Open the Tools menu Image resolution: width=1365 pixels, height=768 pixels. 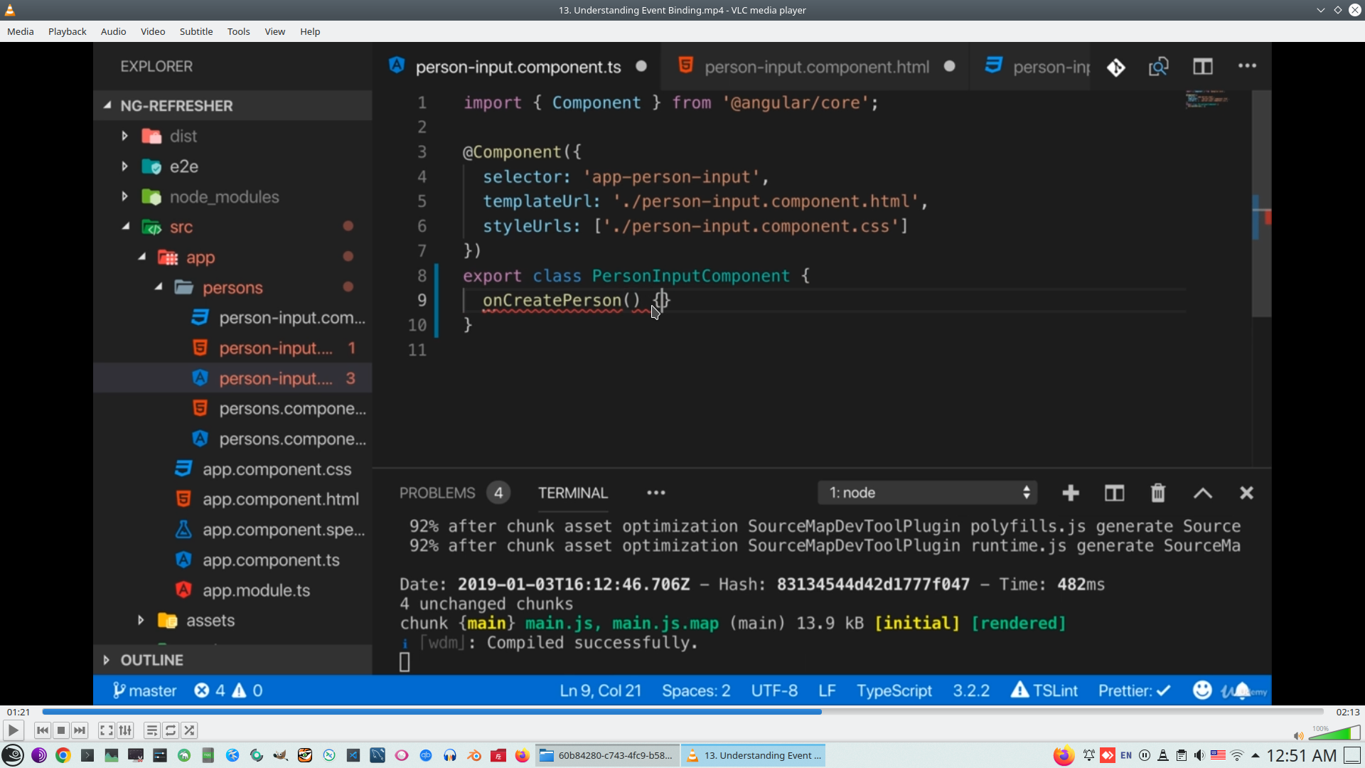(238, 31)
